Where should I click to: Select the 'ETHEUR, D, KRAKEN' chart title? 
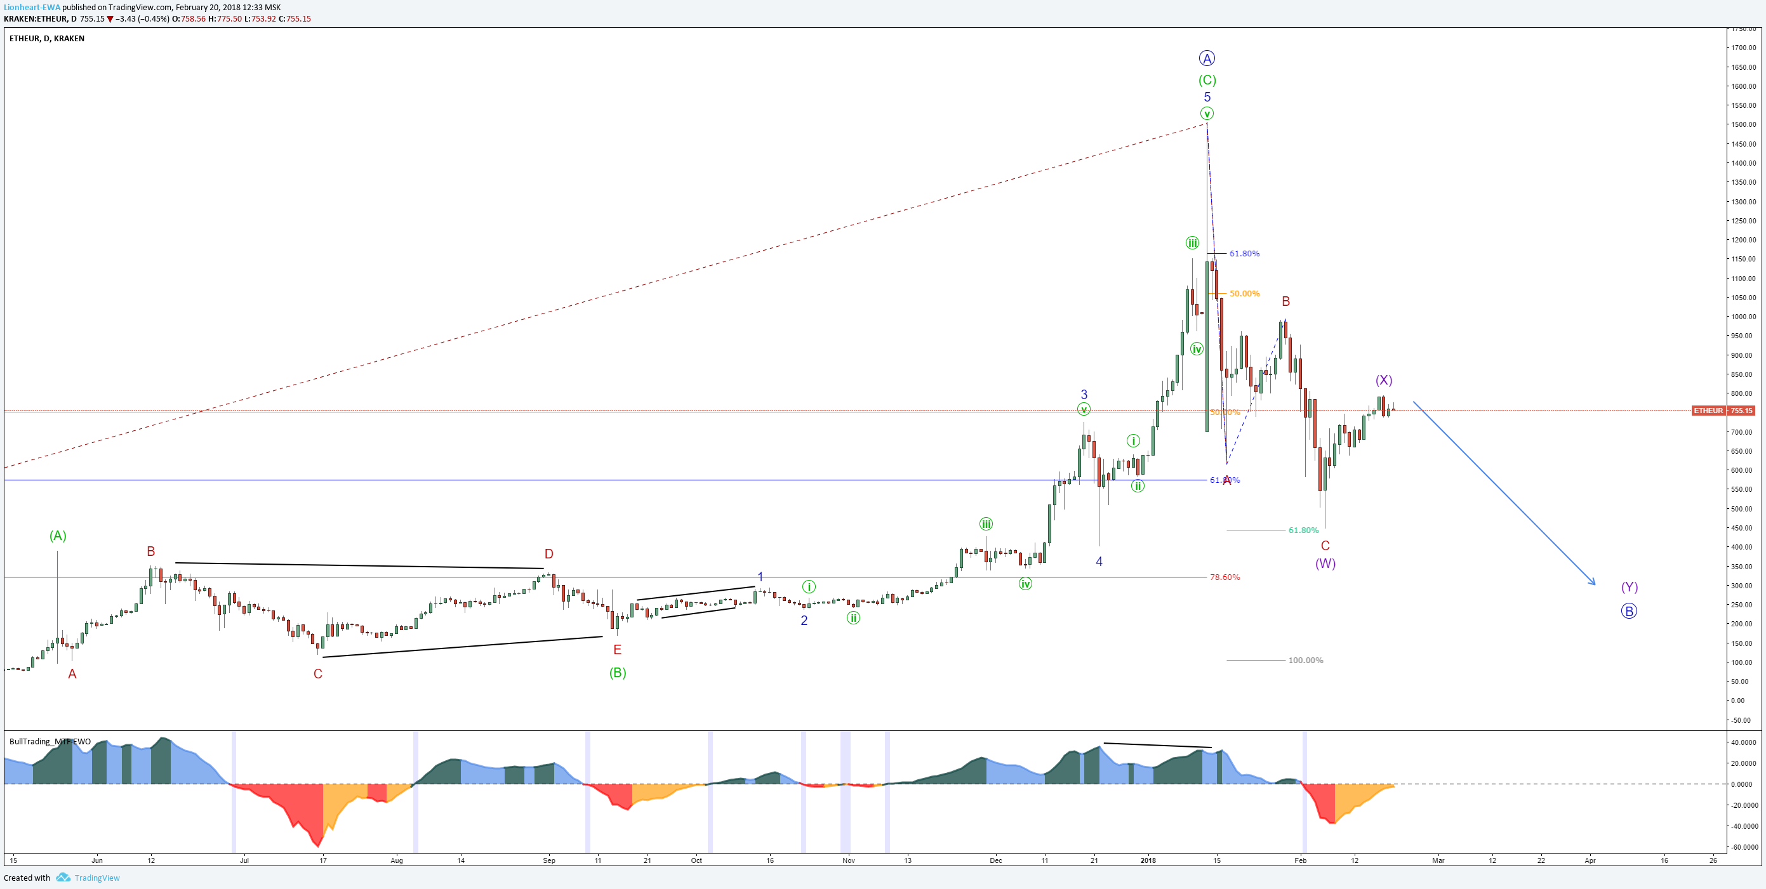[46, 38]
